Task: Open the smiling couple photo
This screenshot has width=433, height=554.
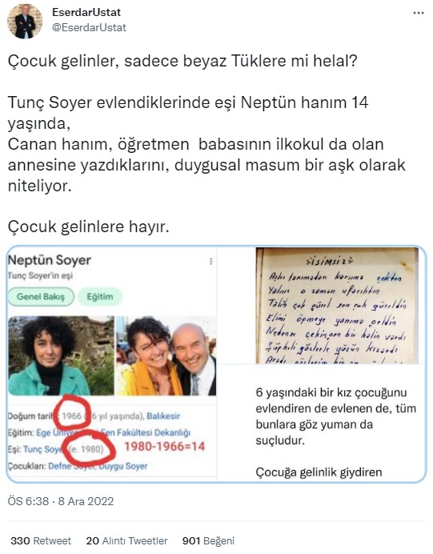Action: tap(166, 355)
